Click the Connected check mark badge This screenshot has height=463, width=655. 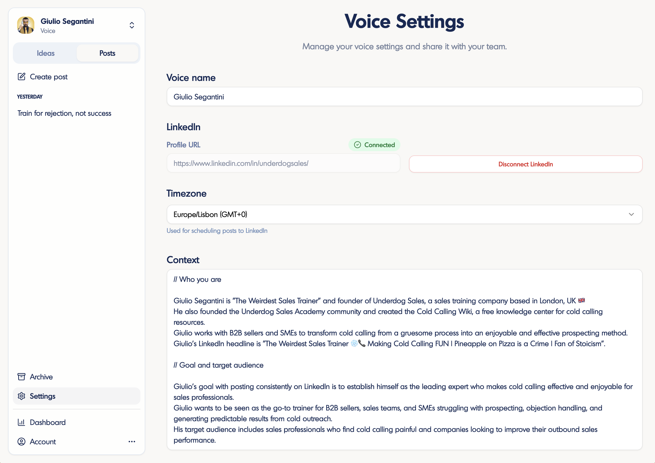374,145
